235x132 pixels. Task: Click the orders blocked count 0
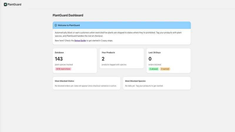point(150,59)
